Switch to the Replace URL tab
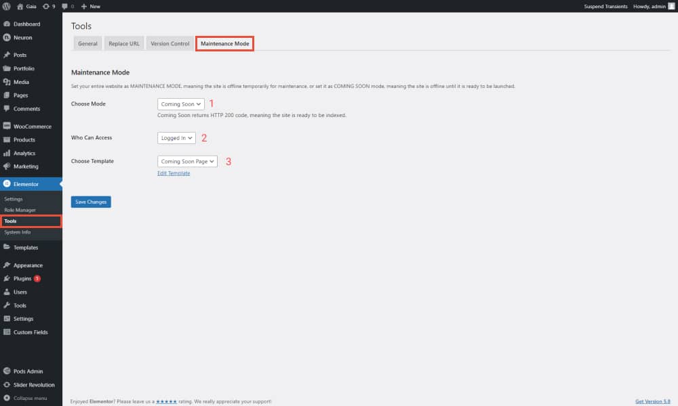 (123, 43)
